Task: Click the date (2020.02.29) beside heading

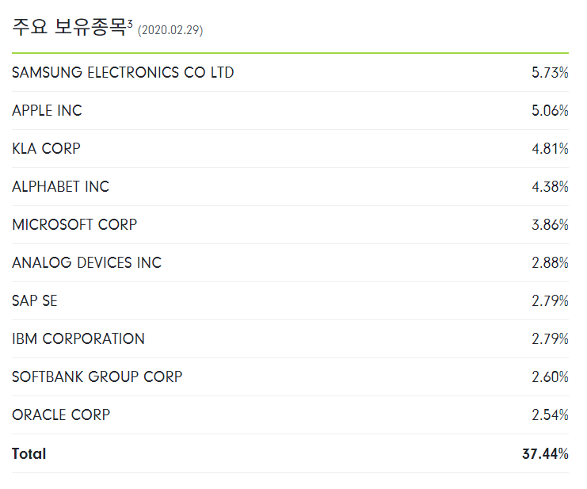Action: (170, 30)
